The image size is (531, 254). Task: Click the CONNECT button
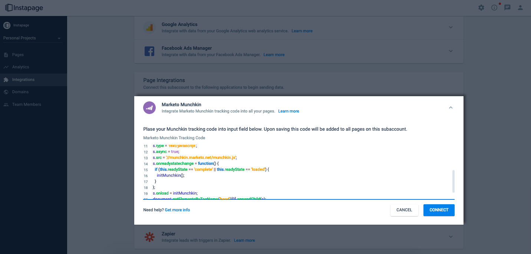point(439,210)
